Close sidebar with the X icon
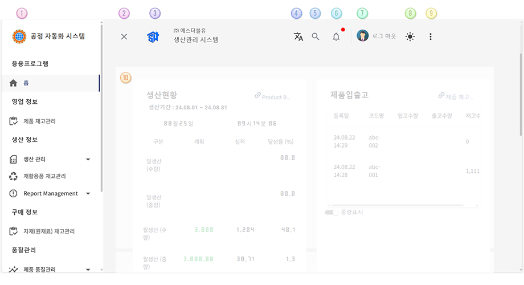 [124, 36]
